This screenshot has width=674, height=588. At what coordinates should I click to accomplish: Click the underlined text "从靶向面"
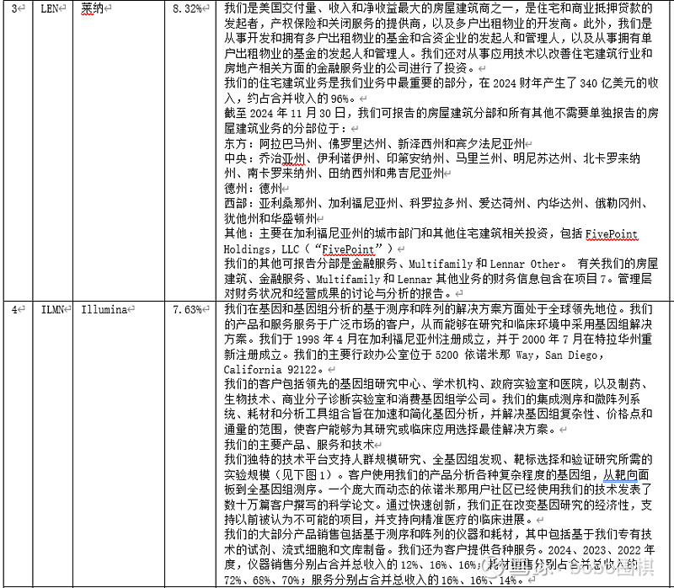(x=626, y=475)
